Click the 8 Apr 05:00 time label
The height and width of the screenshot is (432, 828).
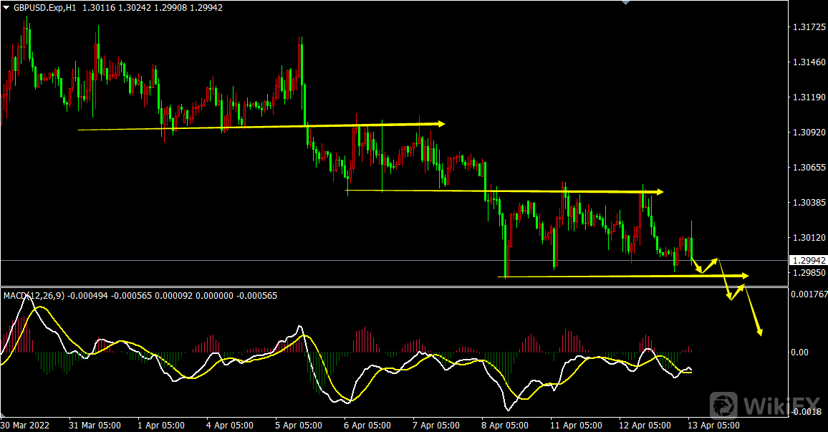pyautogui.click(x=505, y=425)
